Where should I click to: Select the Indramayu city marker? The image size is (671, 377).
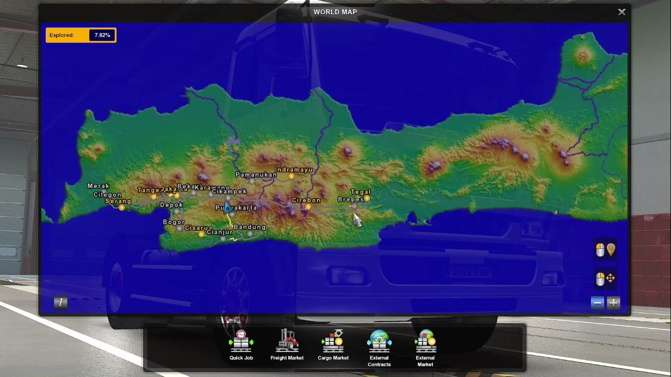point(291,176)
